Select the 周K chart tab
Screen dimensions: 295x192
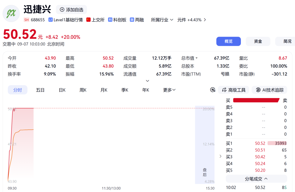tap(83, 90)
